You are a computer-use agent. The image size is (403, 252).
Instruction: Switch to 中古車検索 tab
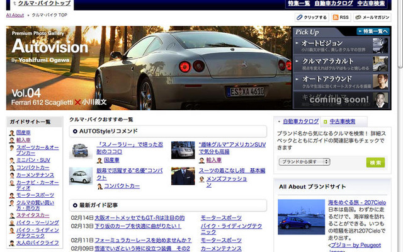(x=343, y=122)
